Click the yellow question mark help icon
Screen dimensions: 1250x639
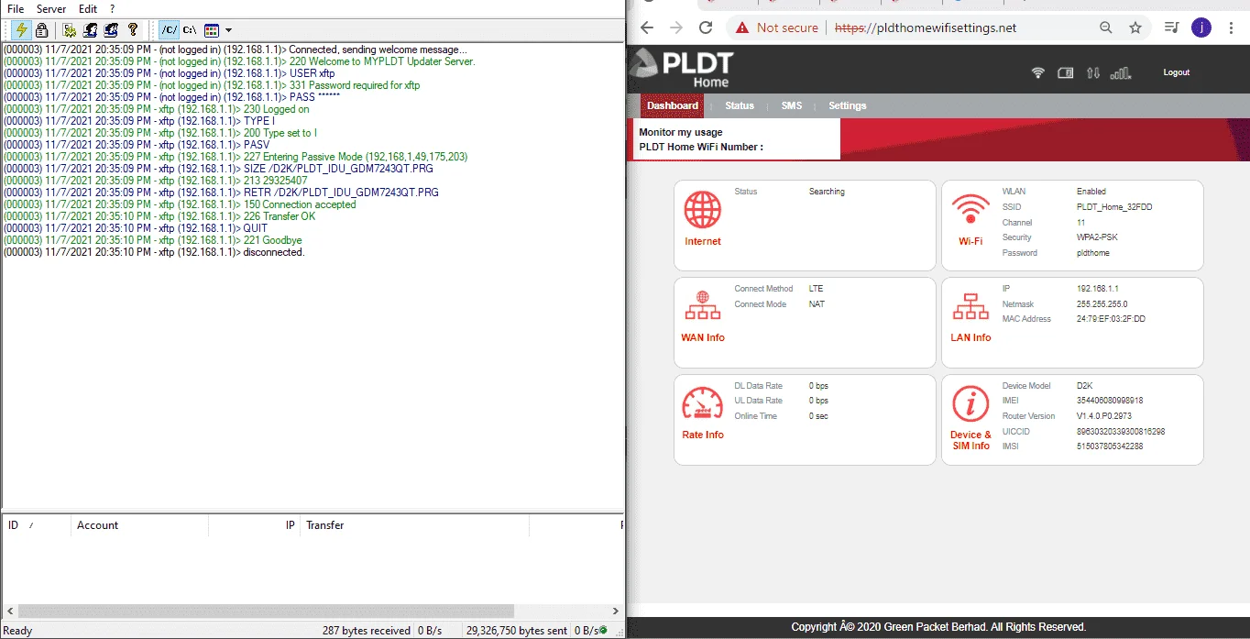tap(133, 29)
